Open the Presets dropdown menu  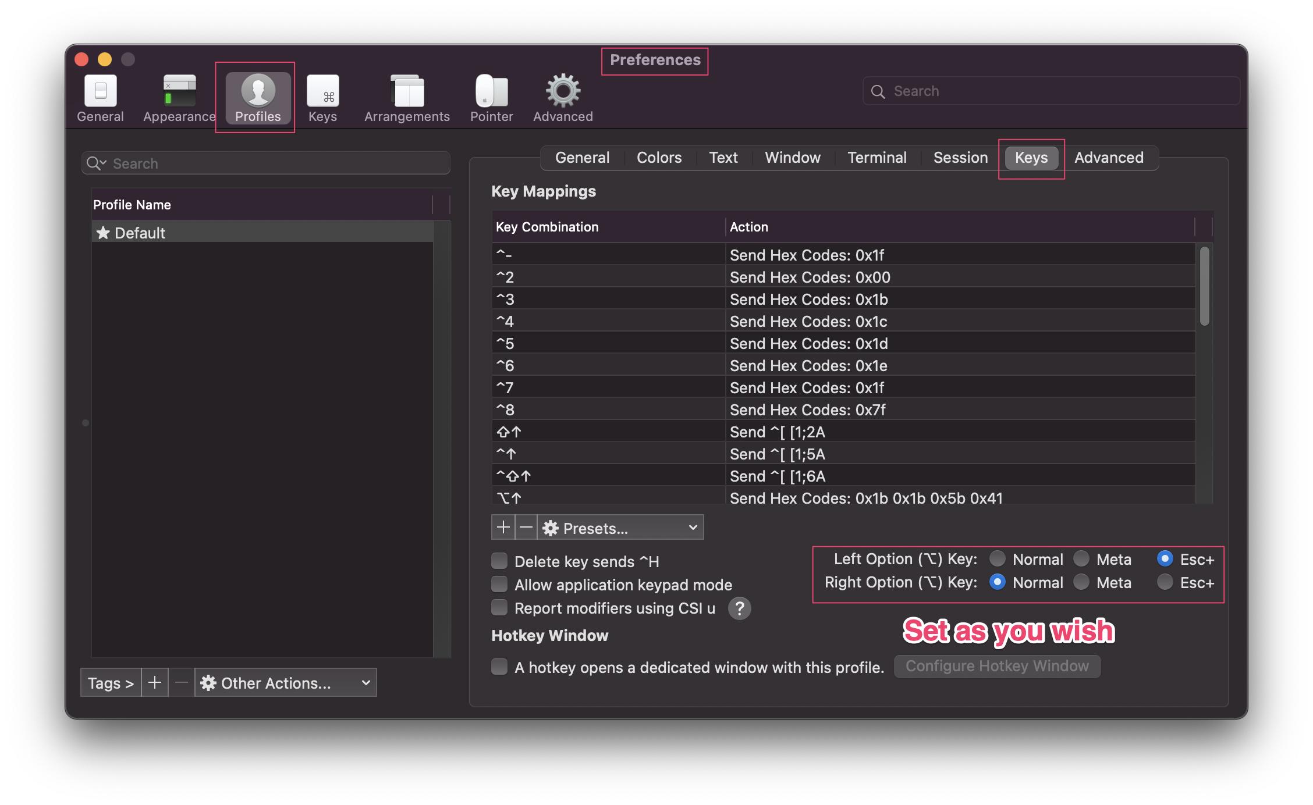620,528
